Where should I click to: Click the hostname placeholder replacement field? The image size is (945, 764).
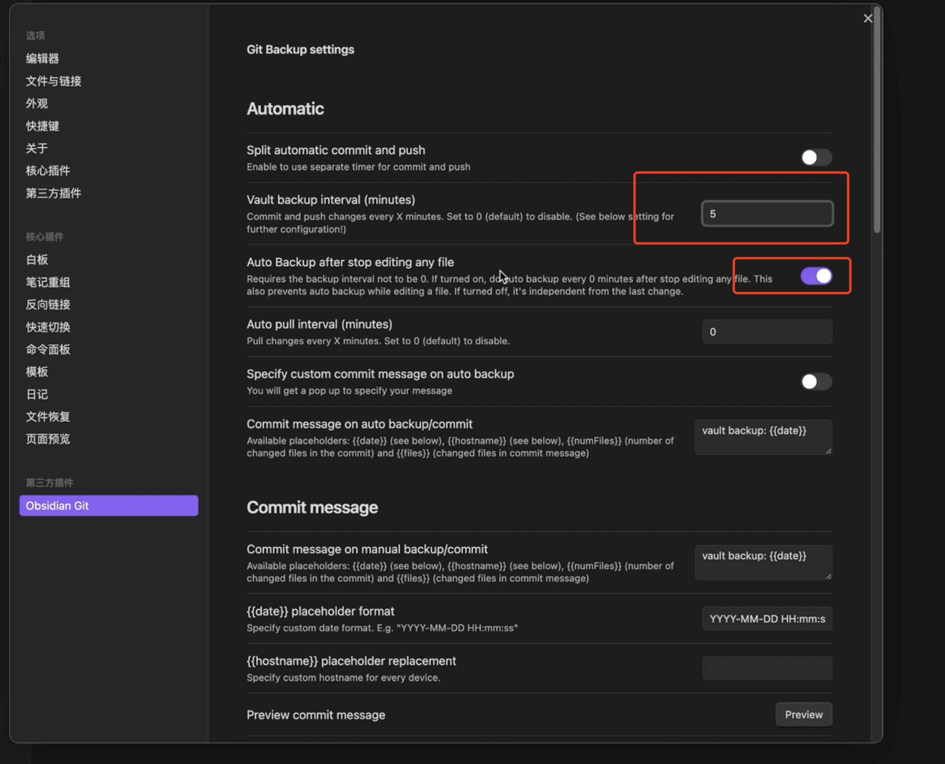pyautogui.click(x=767, y=668)
